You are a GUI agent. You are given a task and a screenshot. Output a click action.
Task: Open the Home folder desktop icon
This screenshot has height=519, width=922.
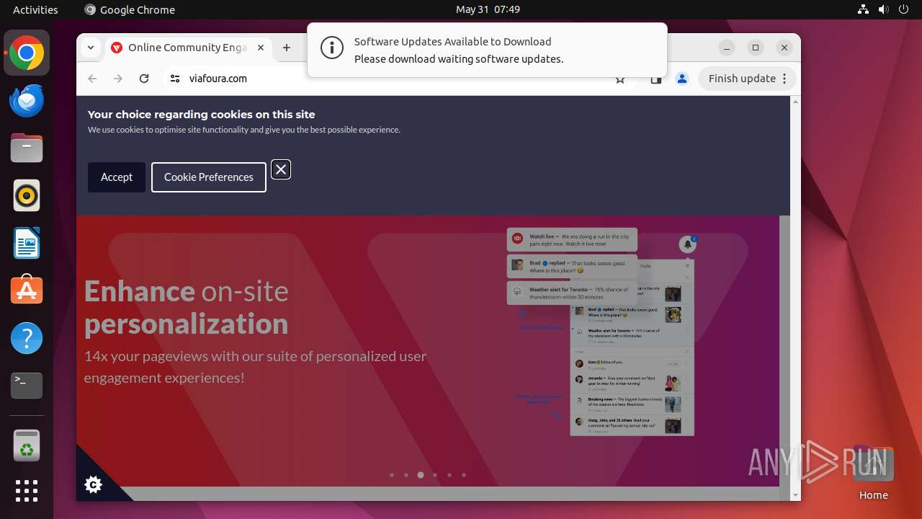click(873, 472)
